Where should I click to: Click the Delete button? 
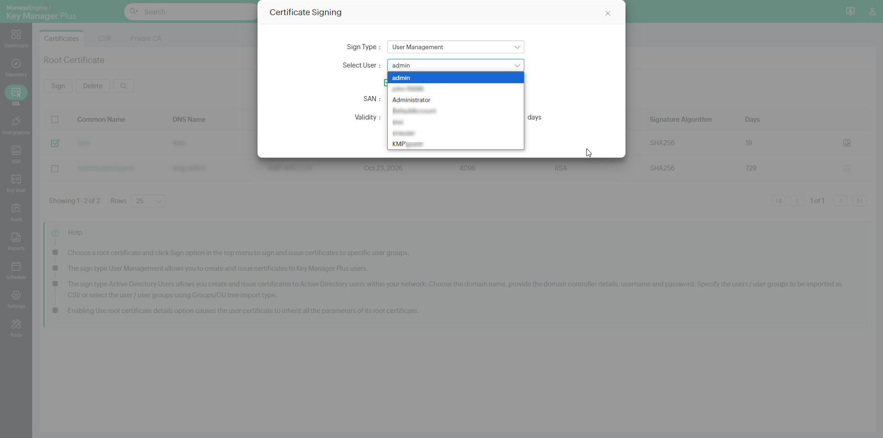92,86
